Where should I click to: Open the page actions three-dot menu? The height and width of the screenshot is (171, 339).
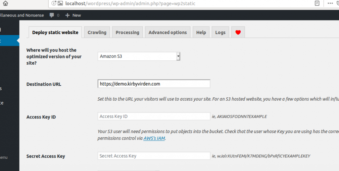tap(330, 3)
